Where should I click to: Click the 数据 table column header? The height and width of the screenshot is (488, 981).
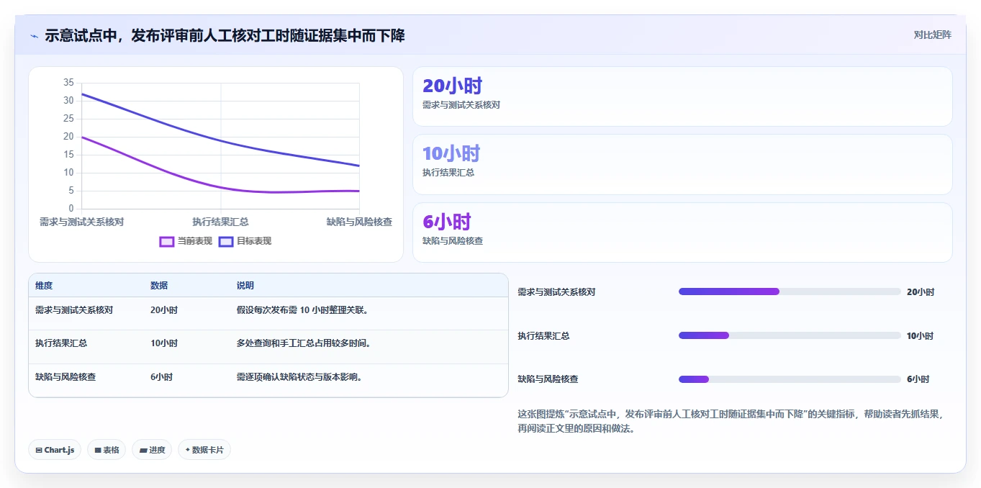point(159,286)
